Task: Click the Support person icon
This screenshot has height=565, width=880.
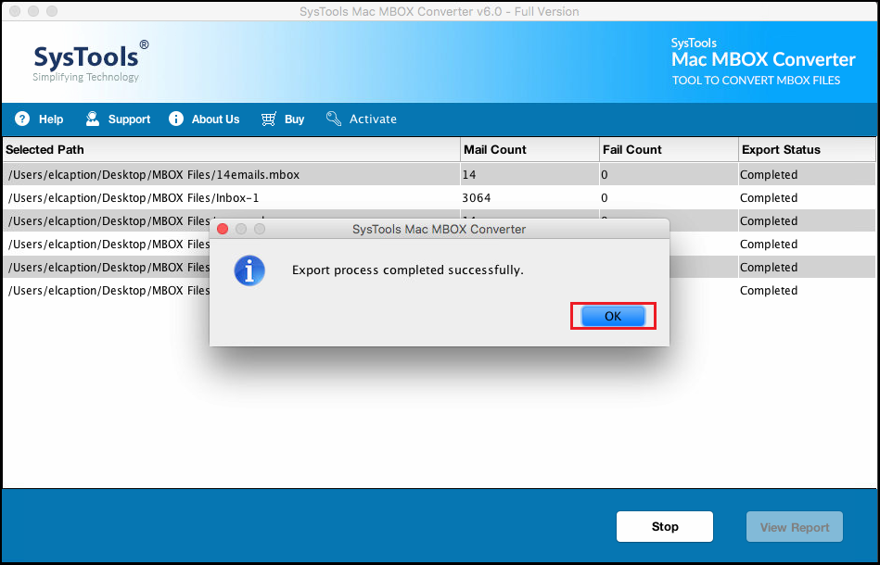Action: (92, 119)
